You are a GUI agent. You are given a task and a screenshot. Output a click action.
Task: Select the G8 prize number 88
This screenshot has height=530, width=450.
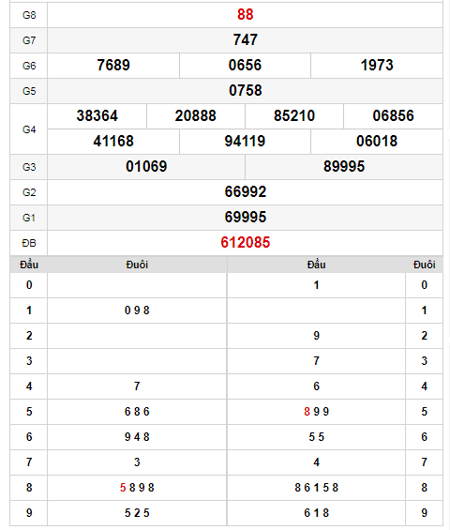(x=245, y=14)
